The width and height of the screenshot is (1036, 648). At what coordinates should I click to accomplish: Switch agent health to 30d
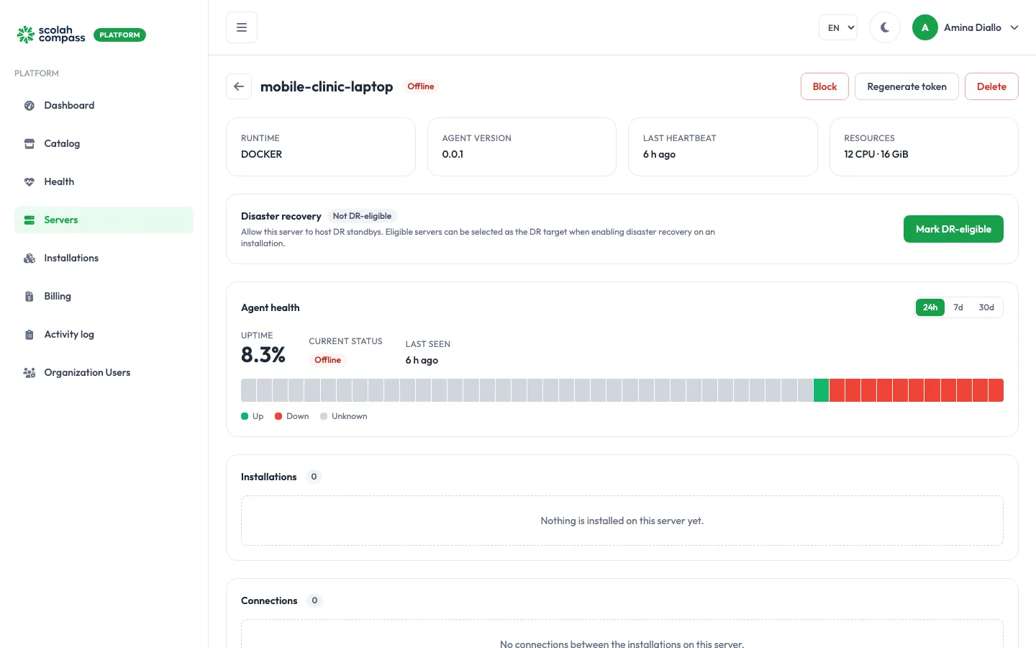(x=986, y=307)
